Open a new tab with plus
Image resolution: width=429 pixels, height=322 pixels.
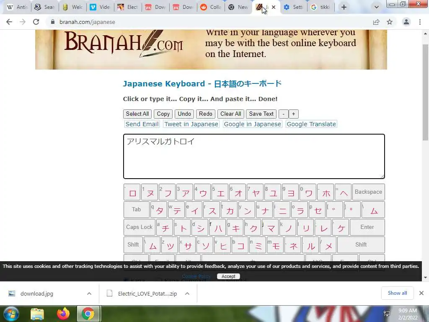344,7
